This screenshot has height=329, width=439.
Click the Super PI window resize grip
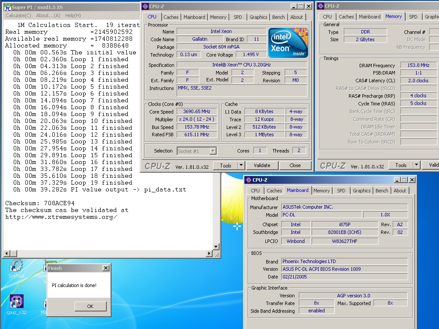tap(217, 254)
